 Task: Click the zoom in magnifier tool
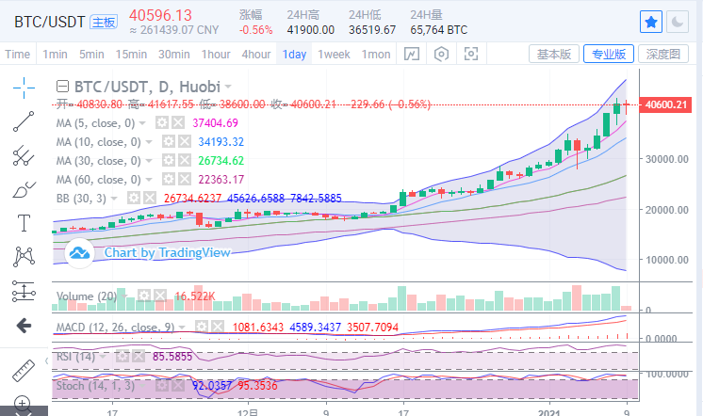[x=23, y=403]
